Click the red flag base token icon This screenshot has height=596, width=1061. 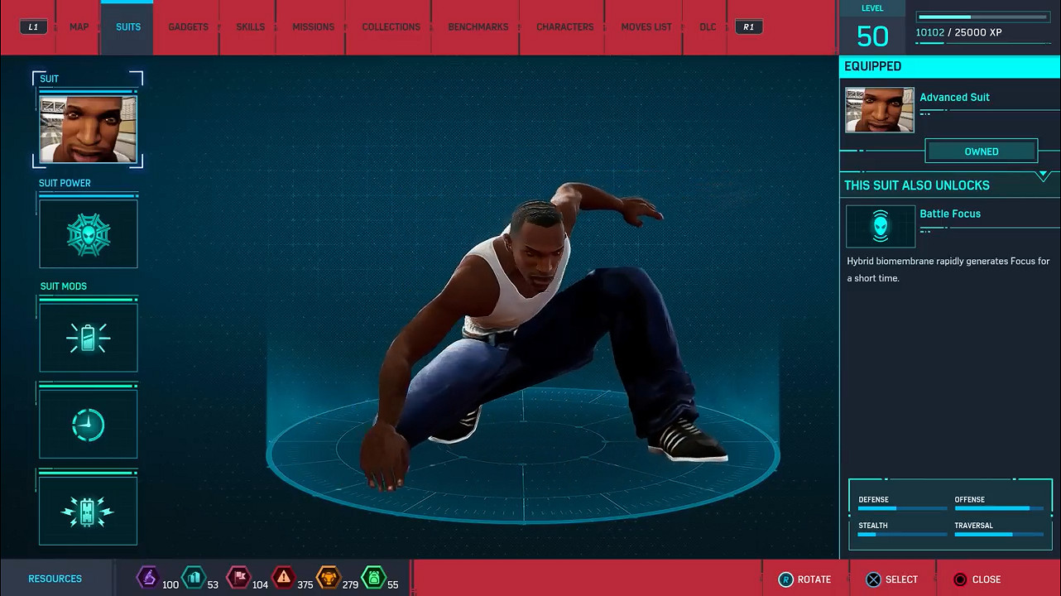[238, 577]
